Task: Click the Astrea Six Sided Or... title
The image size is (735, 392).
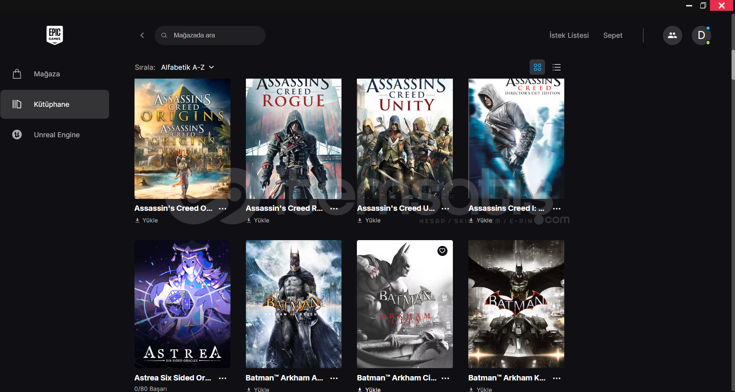Action: pyautogui.click(x=173, y=378)
